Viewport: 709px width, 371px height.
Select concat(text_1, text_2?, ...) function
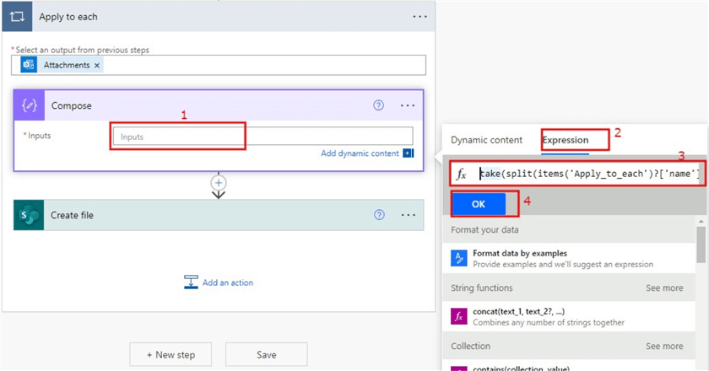coord(569,316)
